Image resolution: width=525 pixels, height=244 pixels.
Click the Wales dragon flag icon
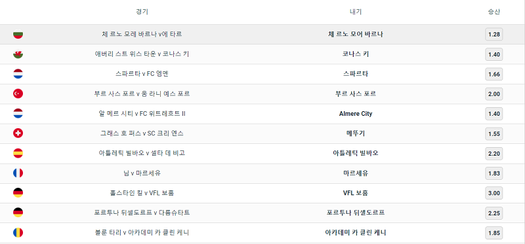18,54
